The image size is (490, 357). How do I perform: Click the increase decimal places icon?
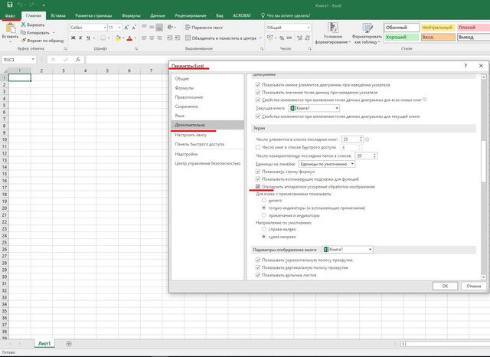(299, 38)
